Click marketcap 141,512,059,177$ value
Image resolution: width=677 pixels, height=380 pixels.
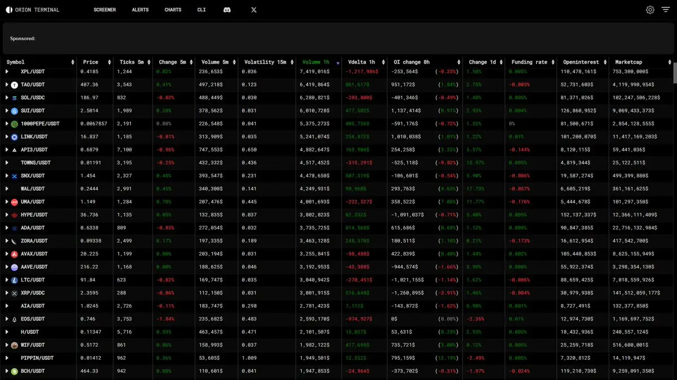636,293
